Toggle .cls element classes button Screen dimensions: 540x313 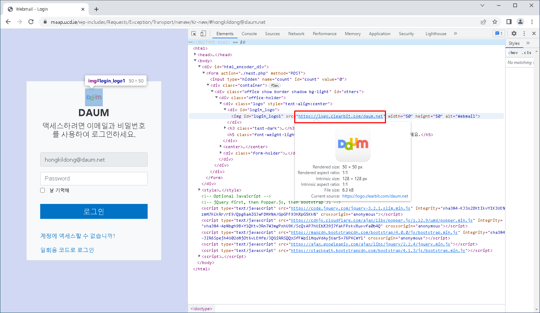526,53
